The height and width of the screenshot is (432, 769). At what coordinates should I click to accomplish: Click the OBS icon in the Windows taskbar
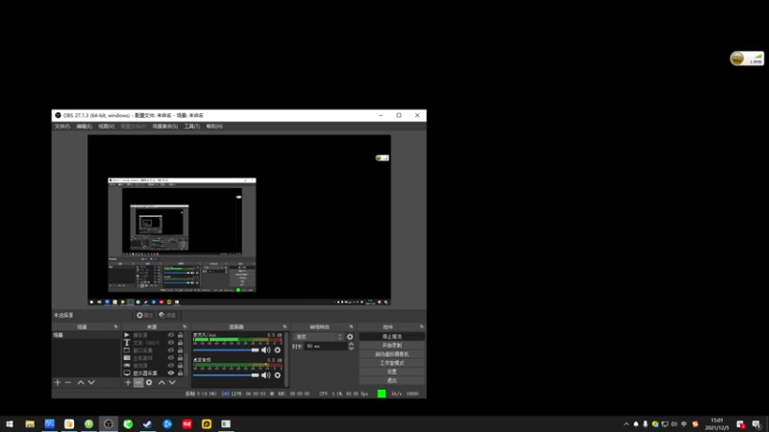pos(109,423)
